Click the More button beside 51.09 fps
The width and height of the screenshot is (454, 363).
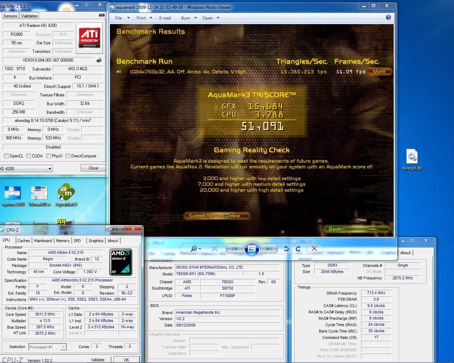pos(380,72)
